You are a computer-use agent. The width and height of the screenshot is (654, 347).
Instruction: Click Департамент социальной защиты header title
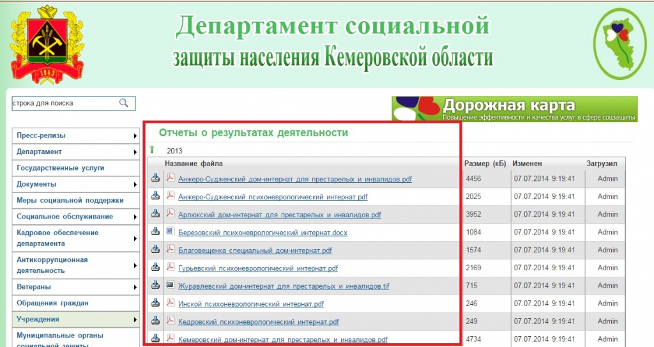tap(333, 41)
